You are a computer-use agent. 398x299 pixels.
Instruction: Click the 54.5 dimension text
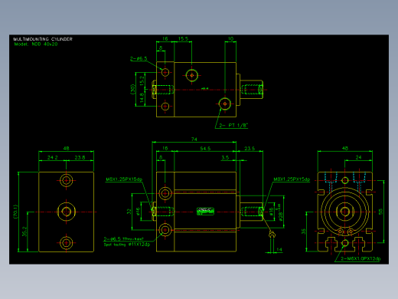205,149
